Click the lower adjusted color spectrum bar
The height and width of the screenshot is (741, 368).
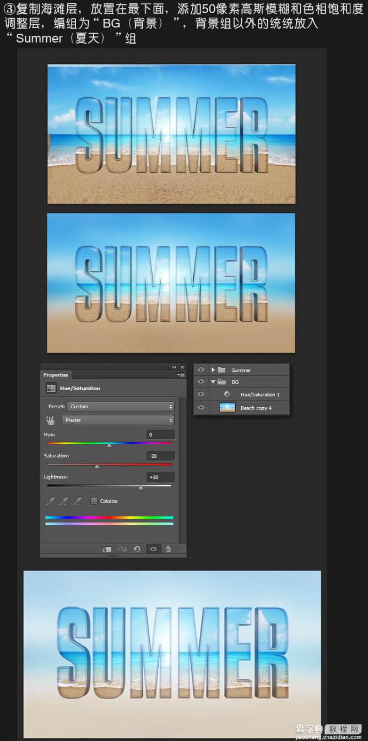tap(109, 524)
